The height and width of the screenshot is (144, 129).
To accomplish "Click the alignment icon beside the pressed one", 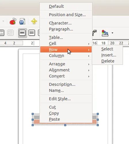I will click(32, 33).
